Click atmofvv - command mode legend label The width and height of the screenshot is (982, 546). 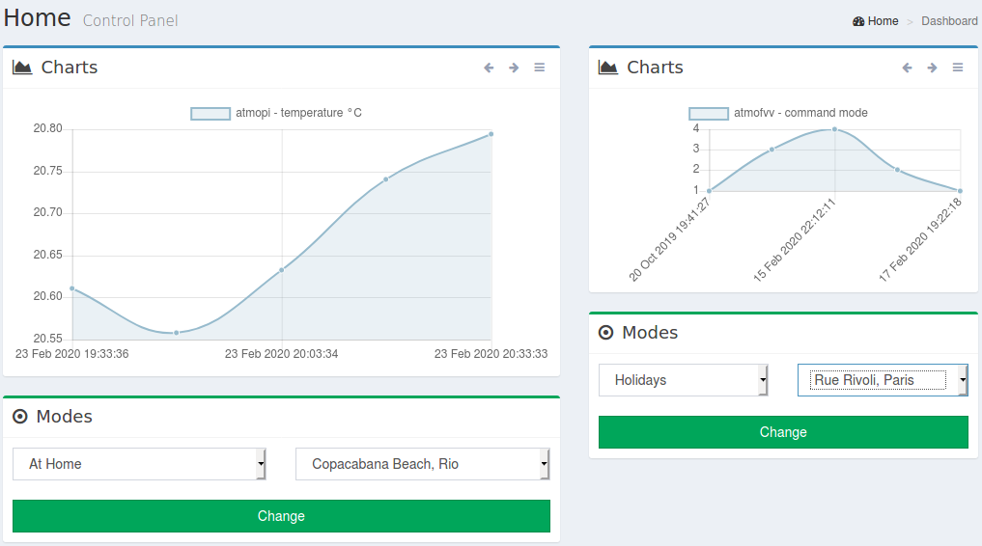[801, 113]
